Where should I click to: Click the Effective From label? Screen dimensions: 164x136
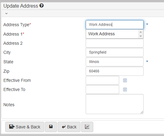[x=17, y=80]
